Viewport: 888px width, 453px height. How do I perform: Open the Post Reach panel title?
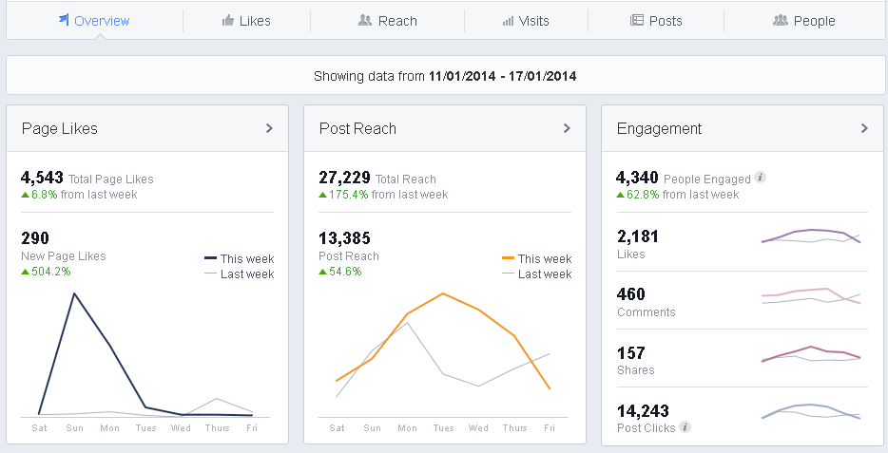[357, 129]
